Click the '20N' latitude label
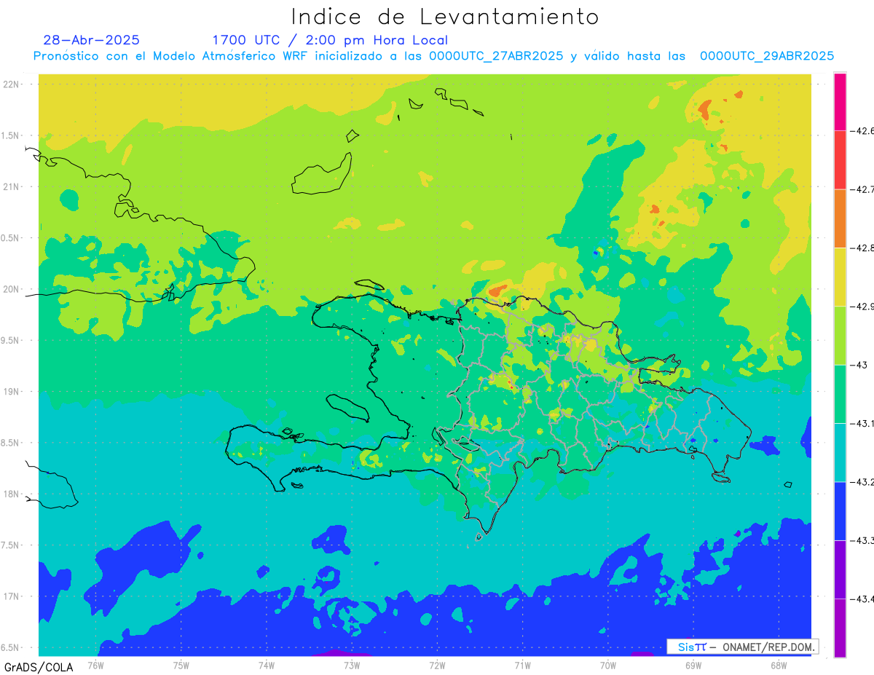The width and height of the screenshot is (874, 675). [x=11, y=289]
